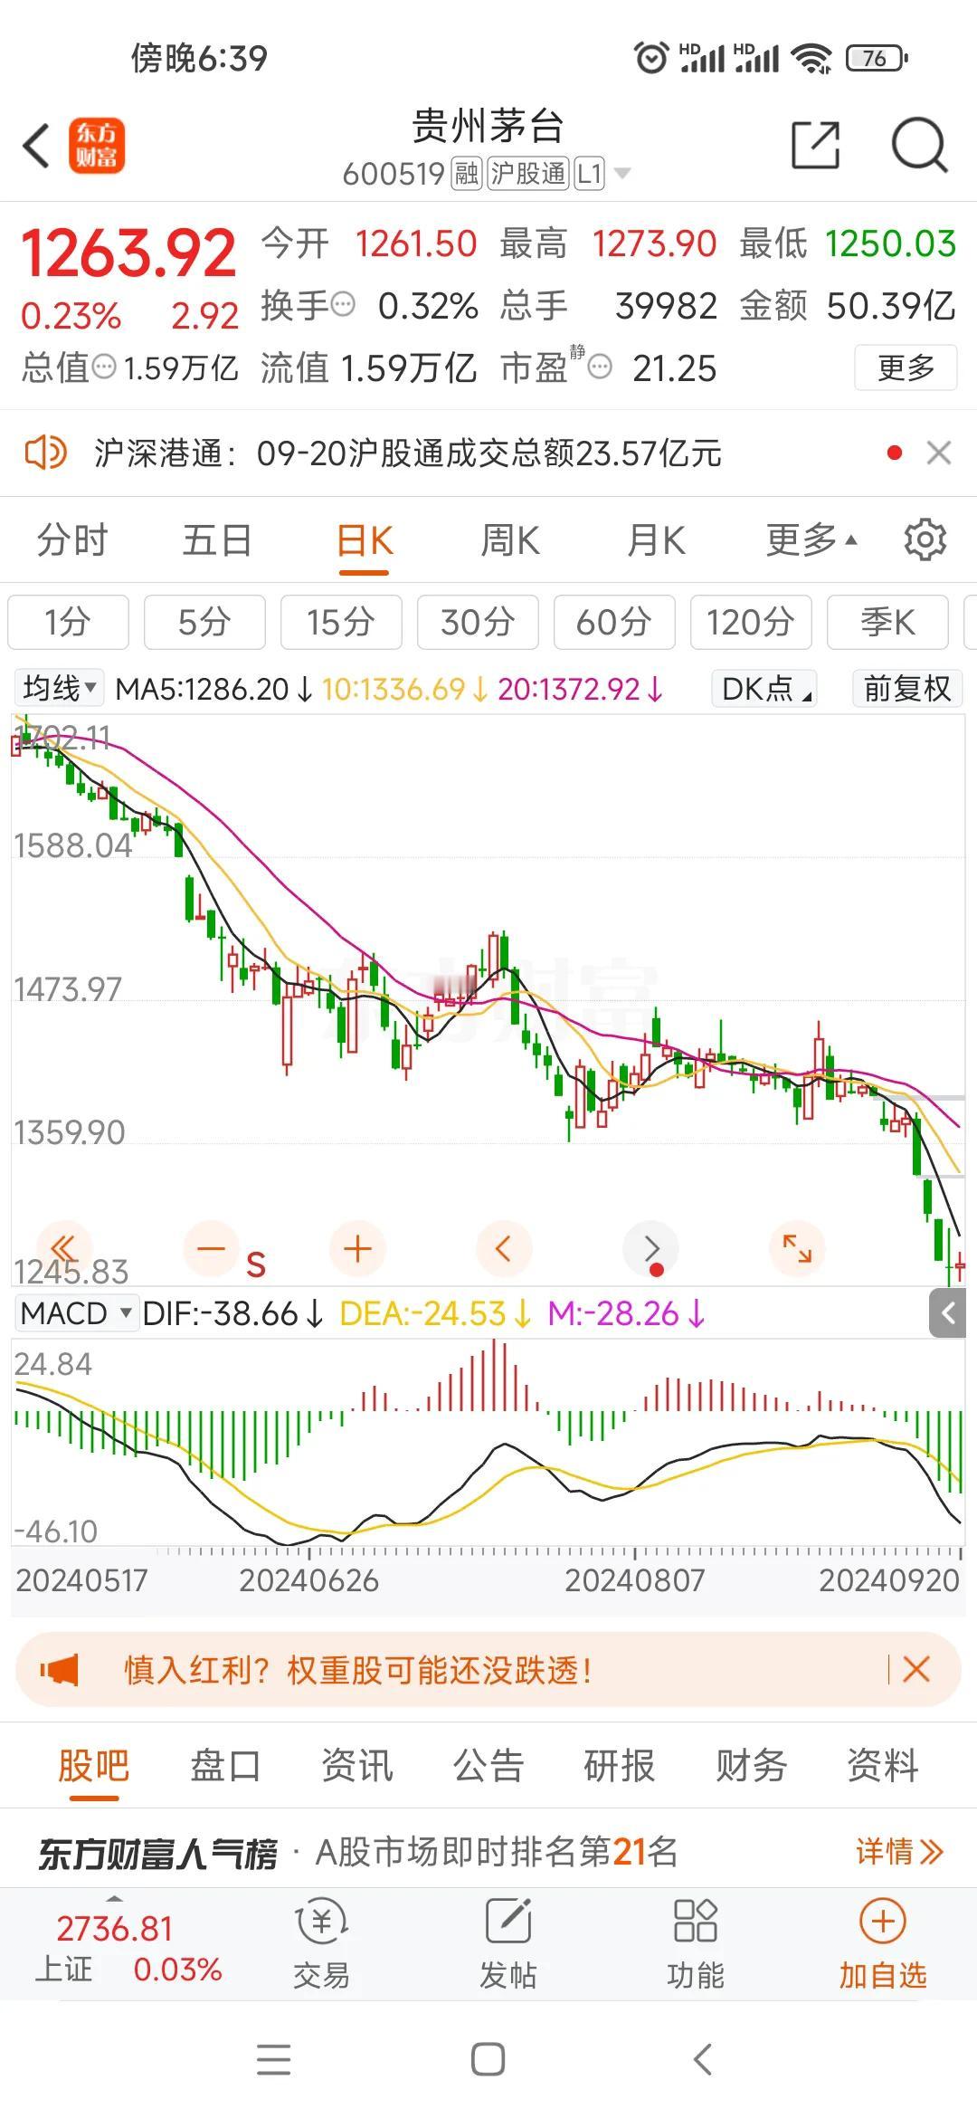Open the 股吧 tab

[x=94, y=1765]
